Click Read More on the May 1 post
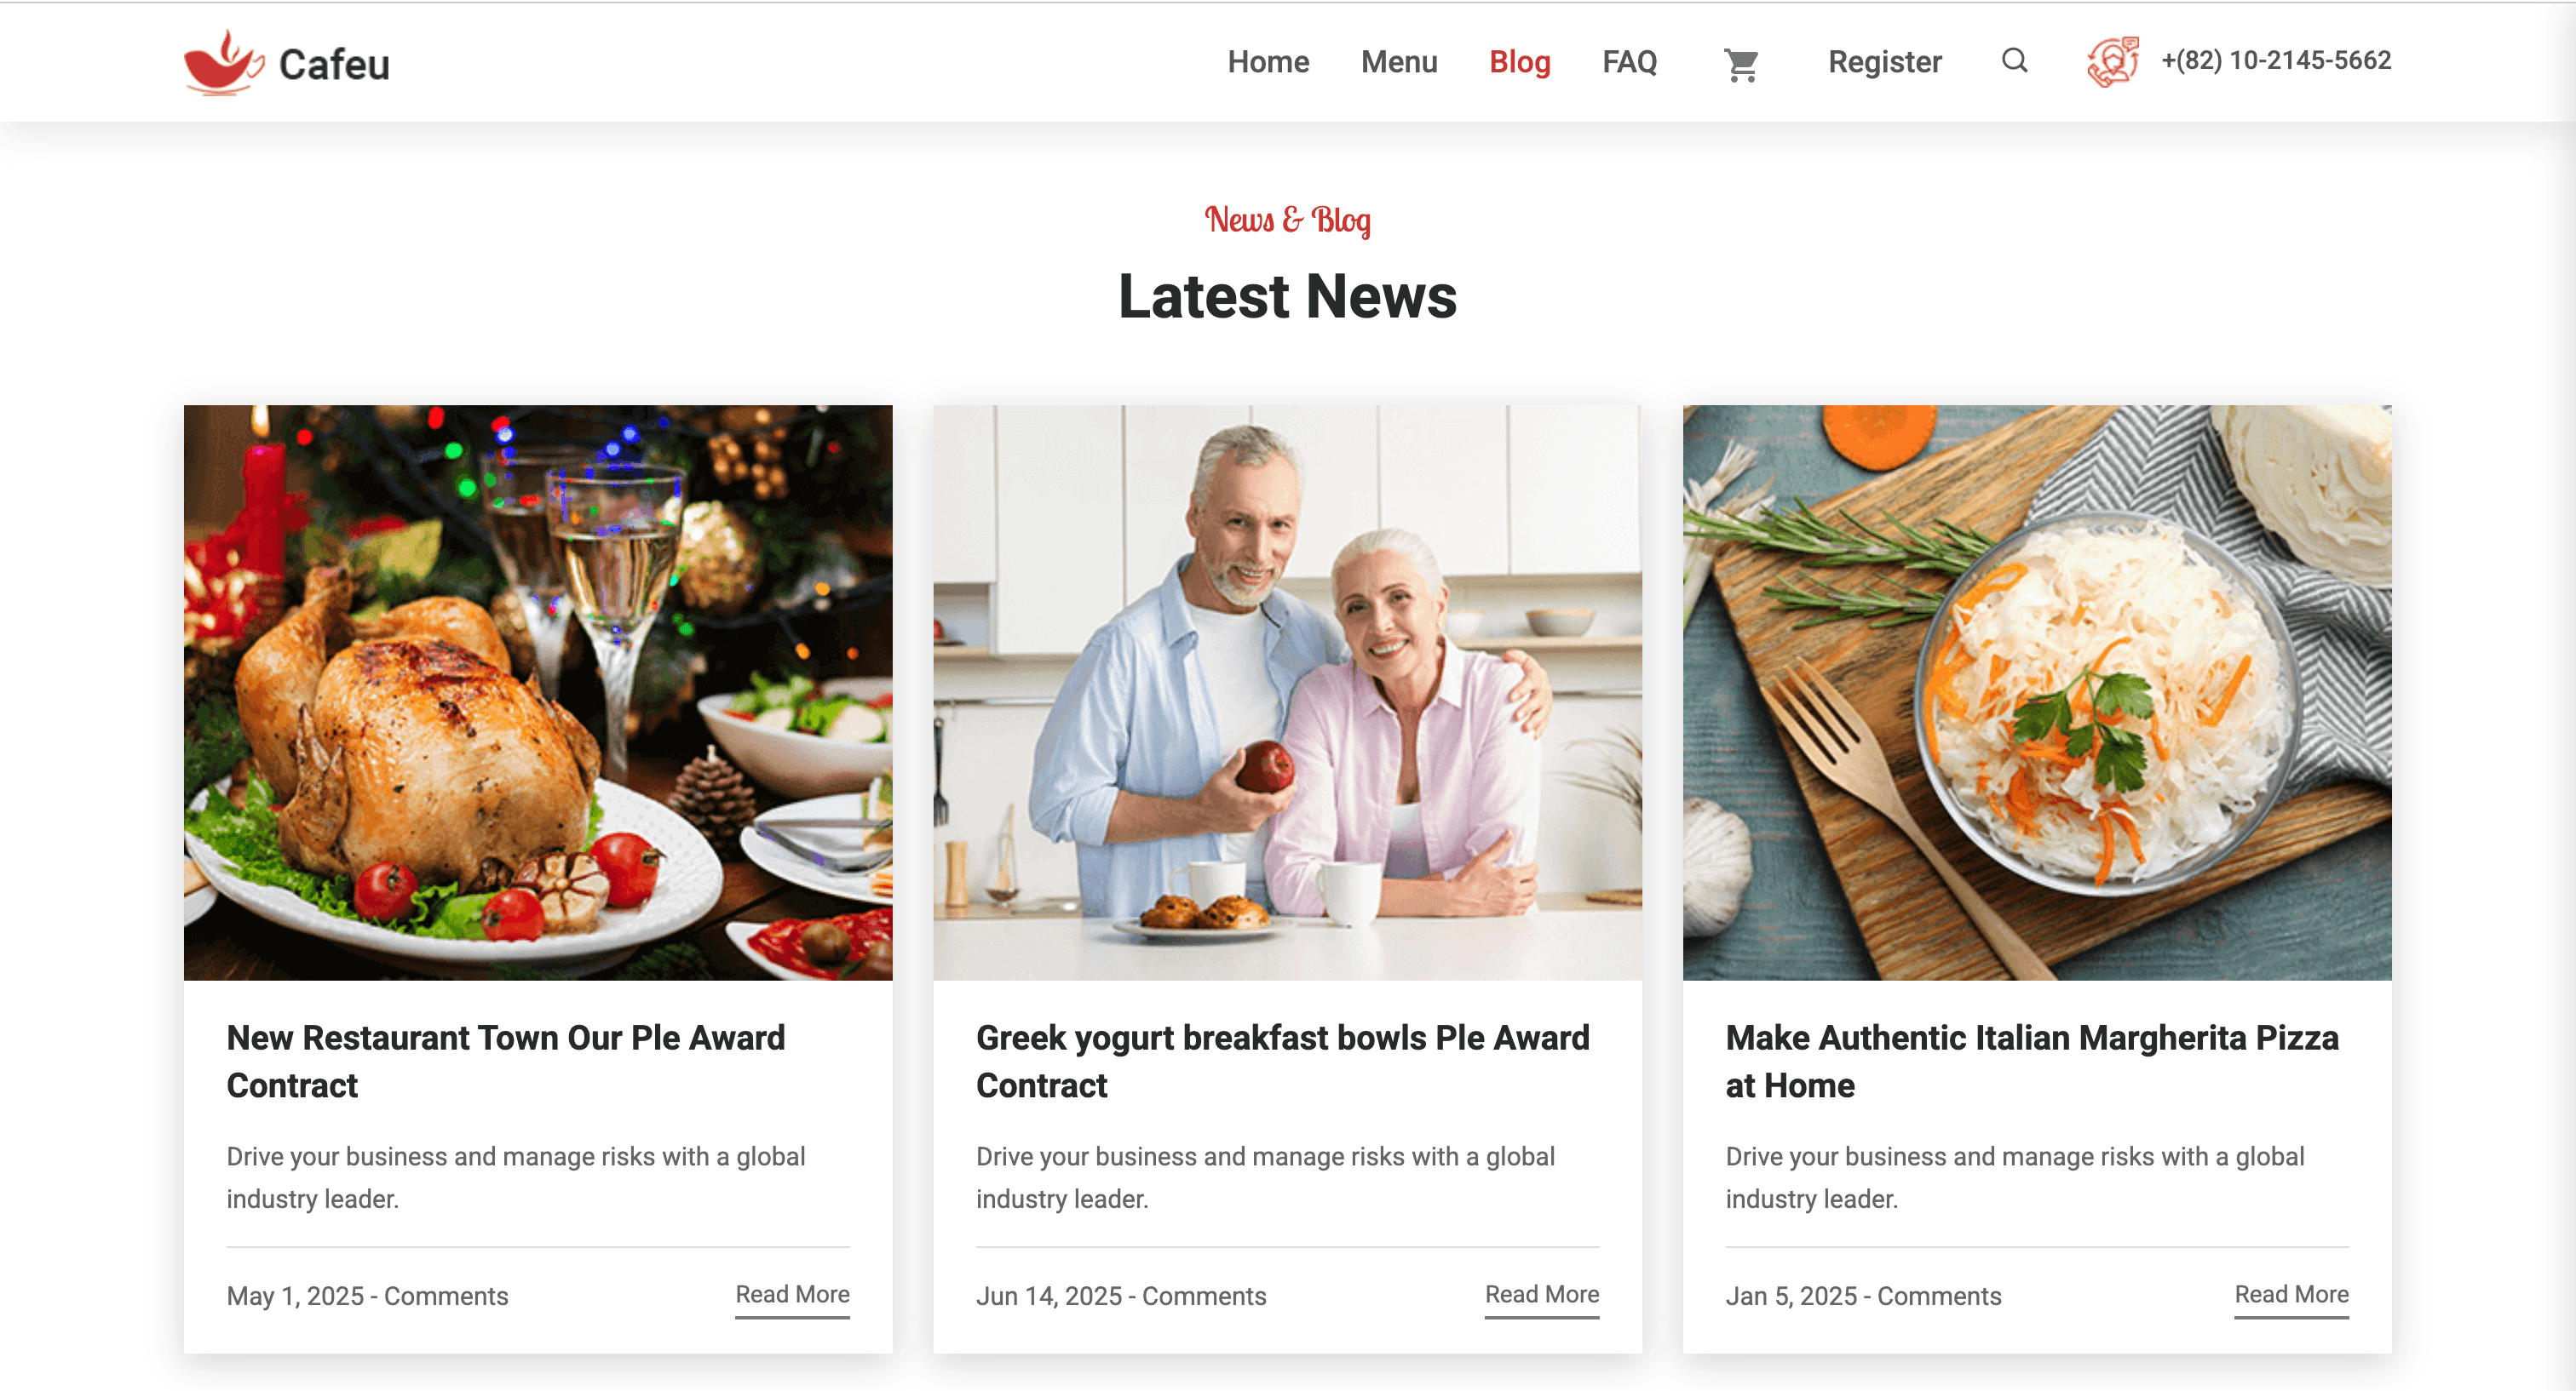Screen dimensions: 2576x1391 793,1295
